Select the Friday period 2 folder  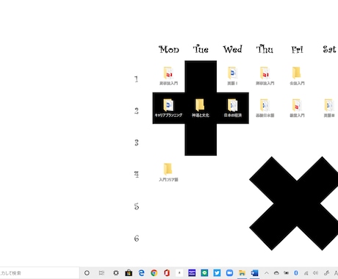click(x=297, y=108)
